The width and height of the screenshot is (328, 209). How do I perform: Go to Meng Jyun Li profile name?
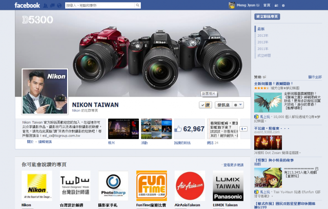[248, 5]
